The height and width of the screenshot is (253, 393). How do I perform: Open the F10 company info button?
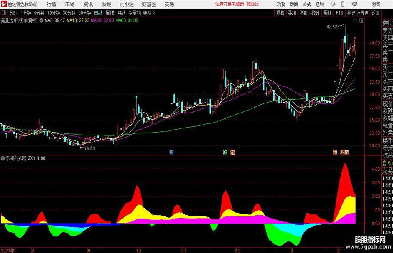[x=340, y=13]
